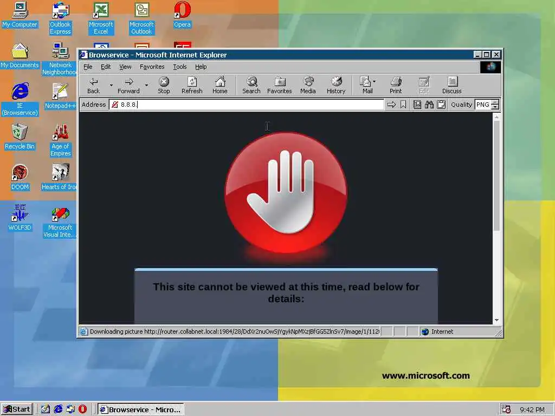Click the system tray scheduler icon
This screenshot has height=416, width=555.
pos(506,409)
